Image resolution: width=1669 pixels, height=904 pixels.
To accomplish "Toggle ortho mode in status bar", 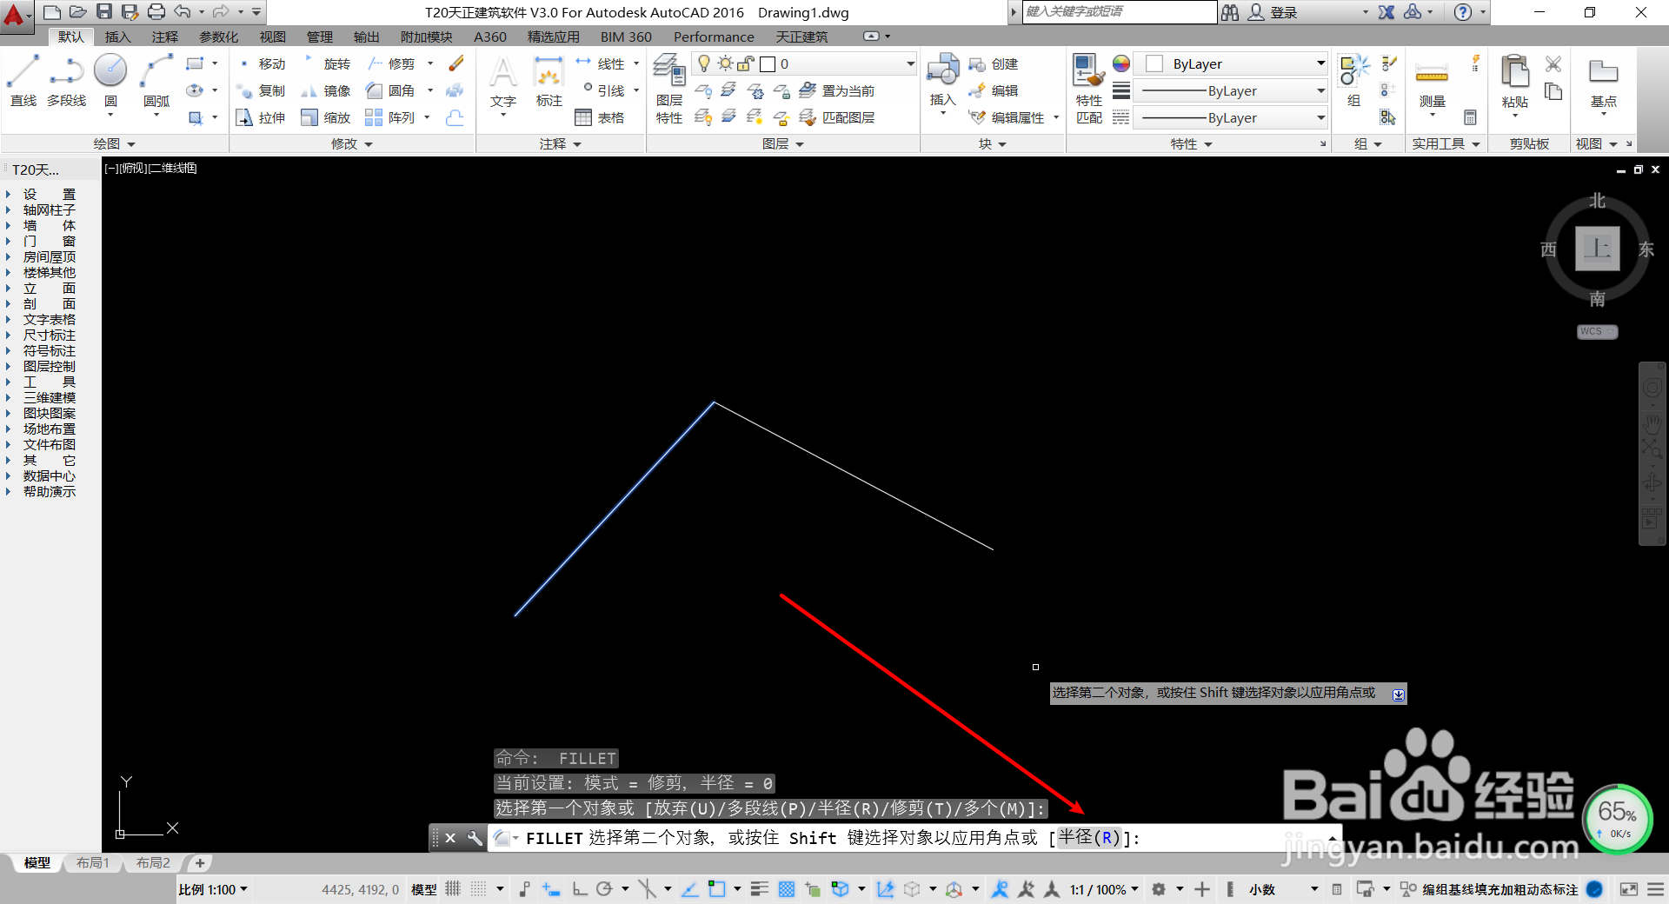I will tap(580, 889).
